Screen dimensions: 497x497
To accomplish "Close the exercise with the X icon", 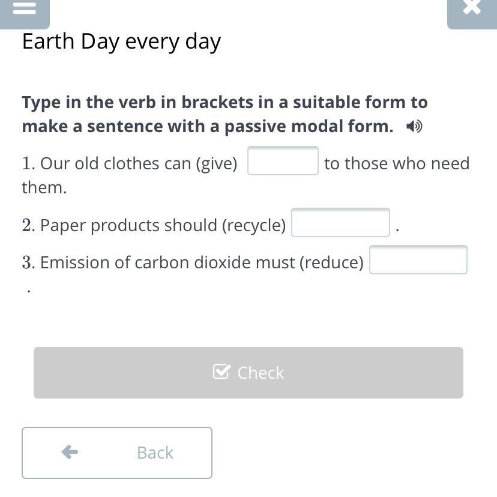I will tap(472, 8).
